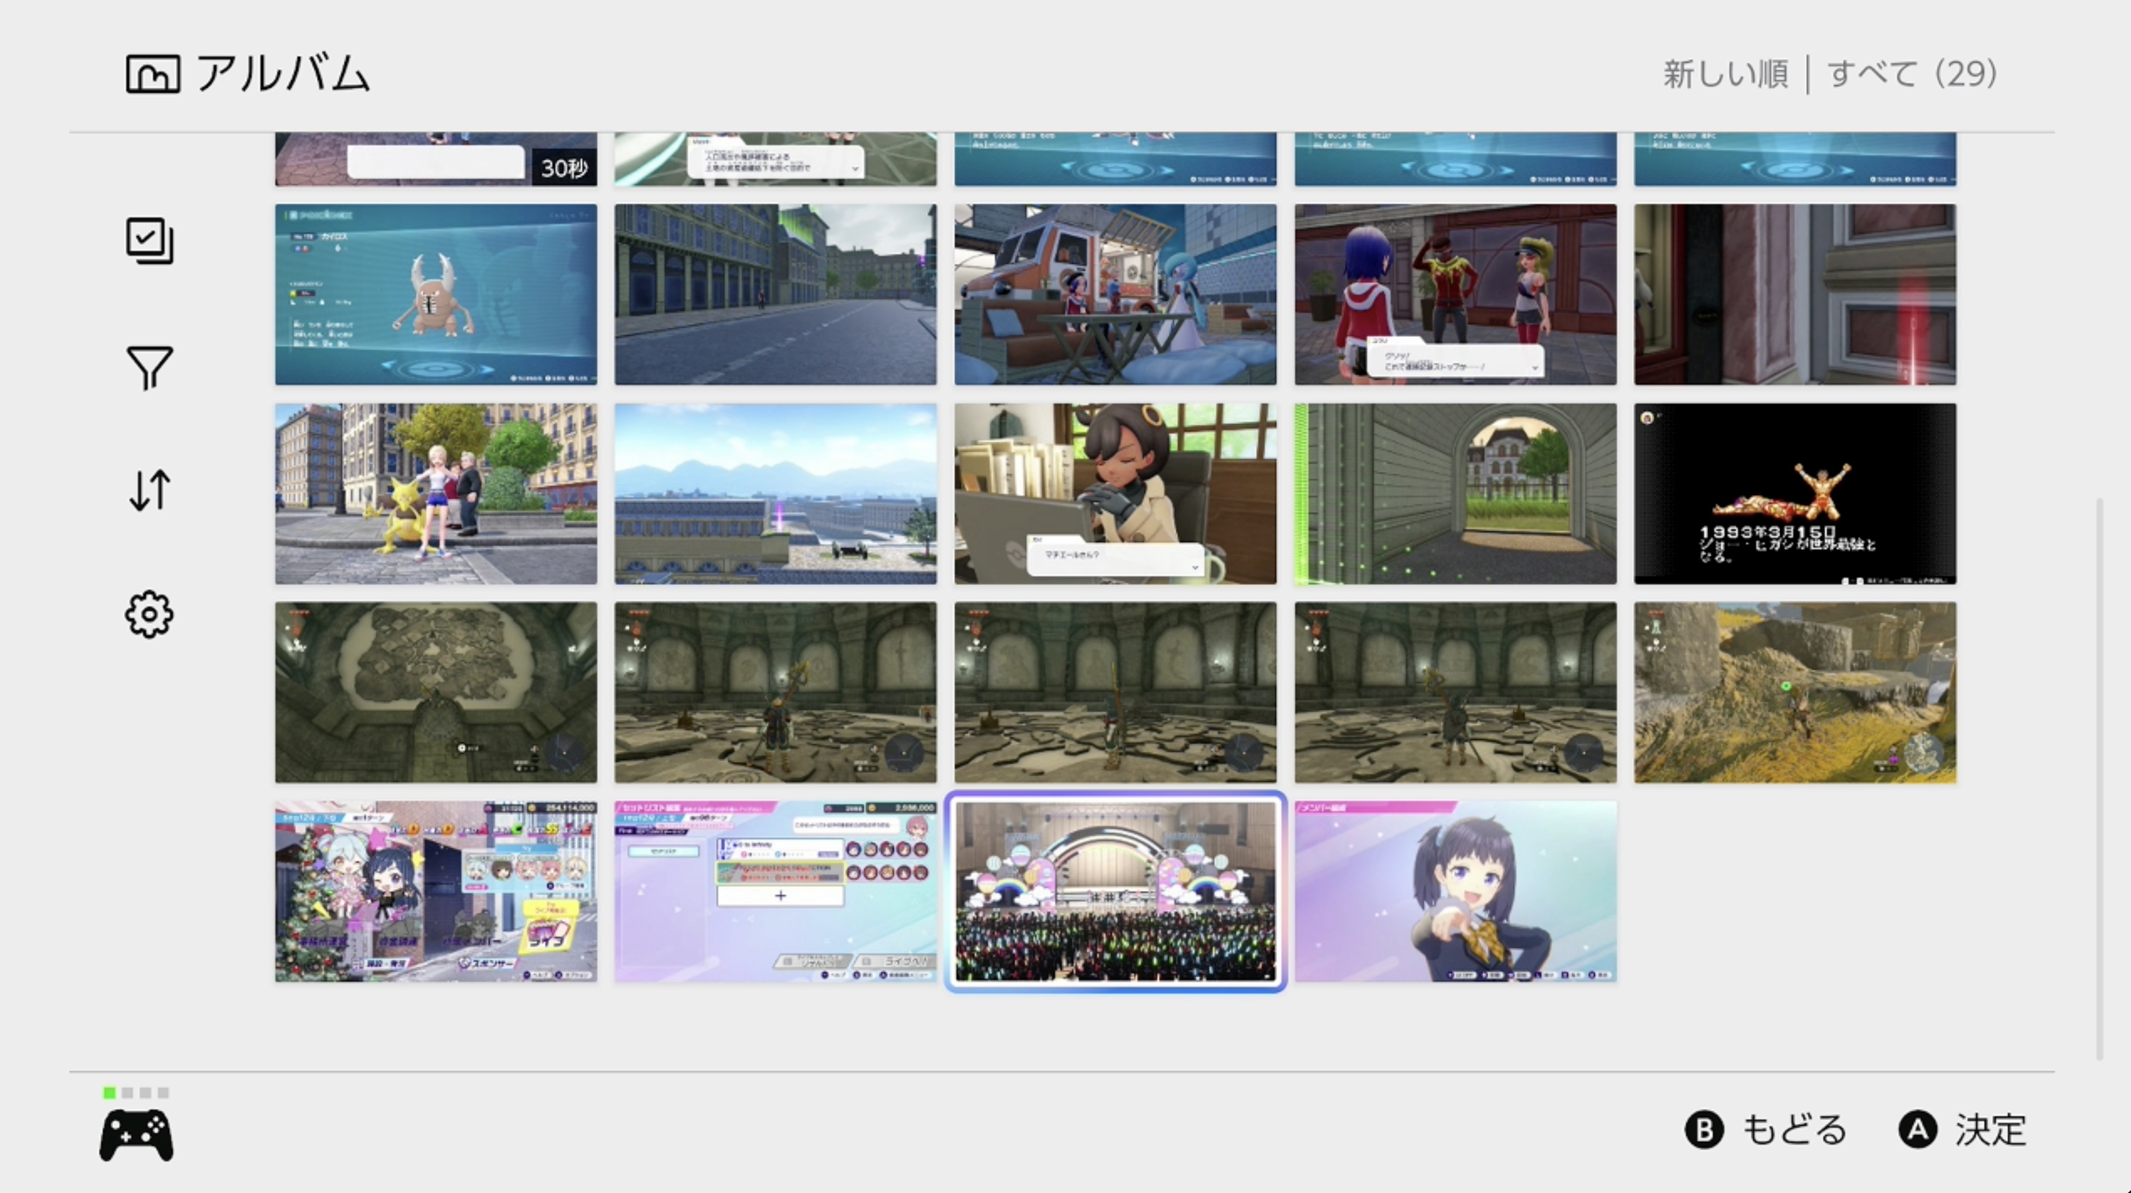Image resolution: width=2131 pixels, height=1193 pixels.
Task: Open the food truck with Gardevoir screenshot
Action: click(1115, 295)
